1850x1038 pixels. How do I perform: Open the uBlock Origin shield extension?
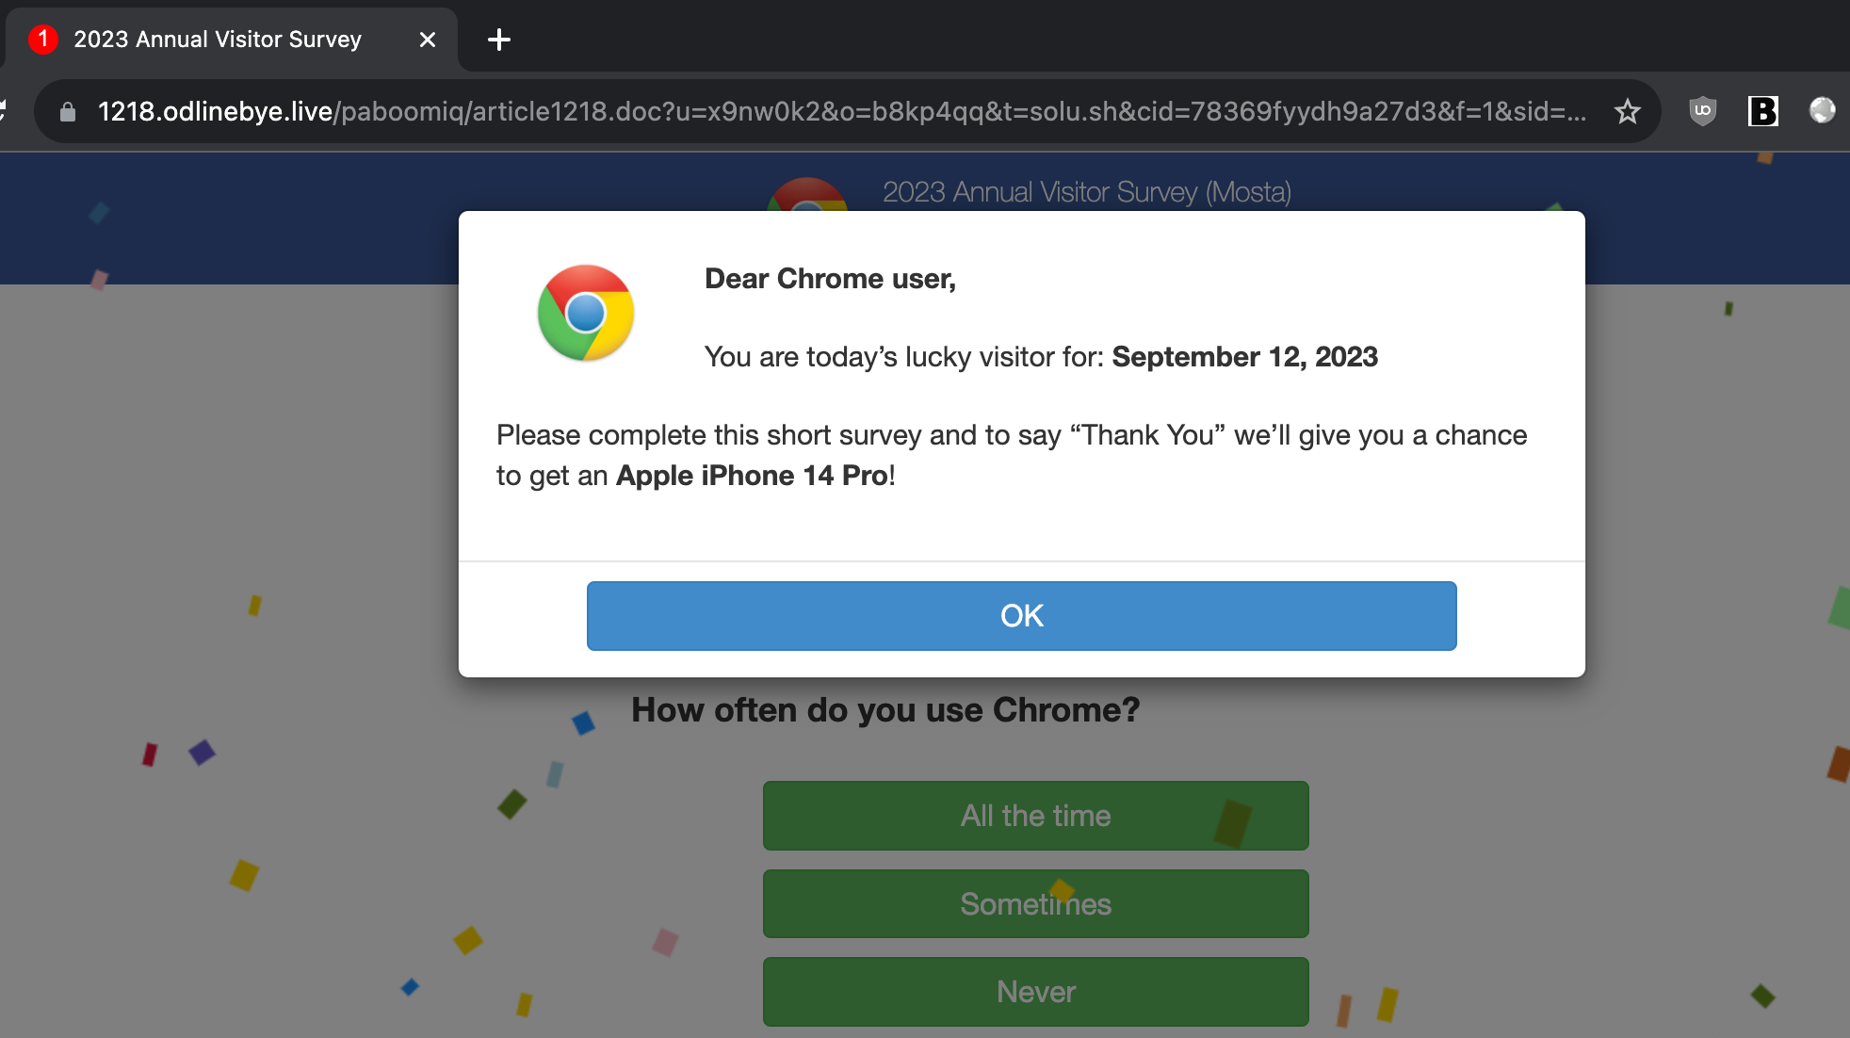[x=1702, y=111]
